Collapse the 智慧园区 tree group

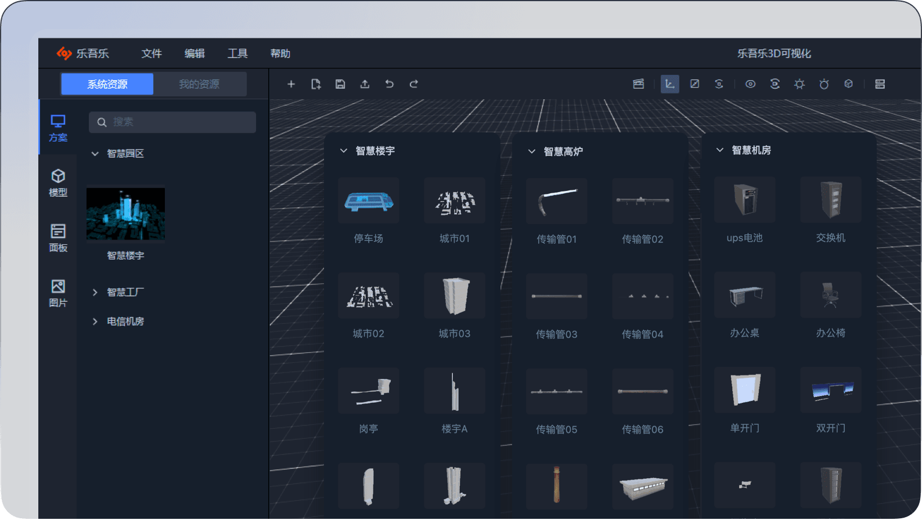(x=95, y=154)
